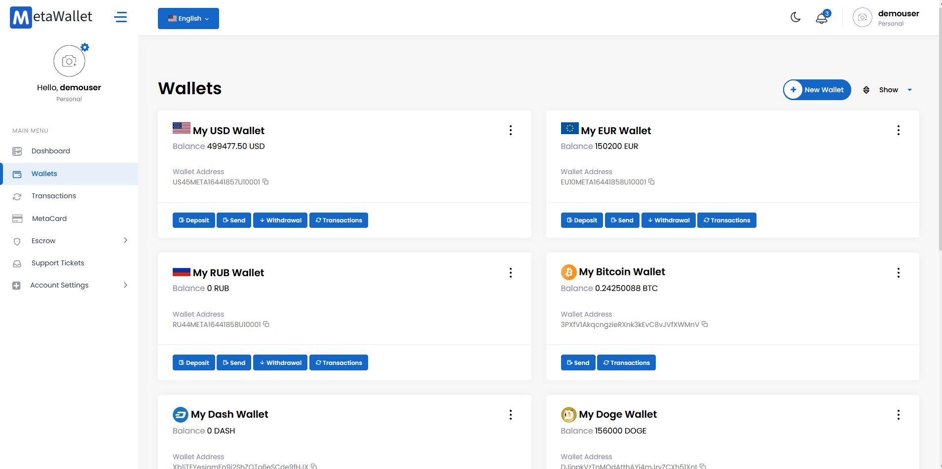Screen dimensions: 942x469
Task: Copy the EUR wallet address
Action: [x=651, y=182]
